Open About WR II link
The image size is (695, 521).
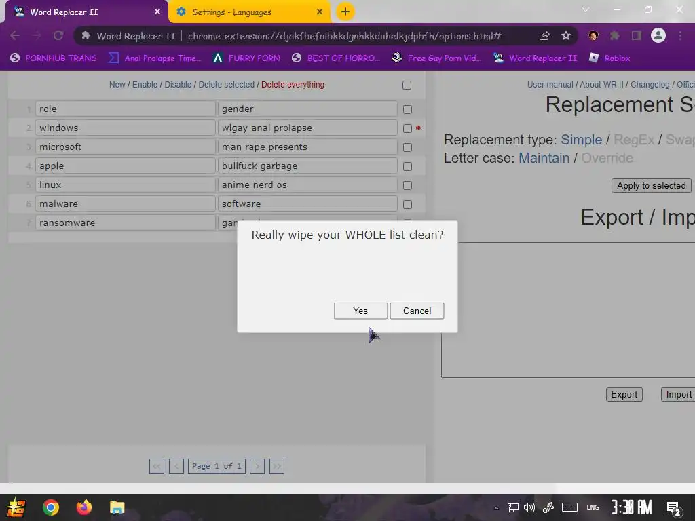(601, 85)
